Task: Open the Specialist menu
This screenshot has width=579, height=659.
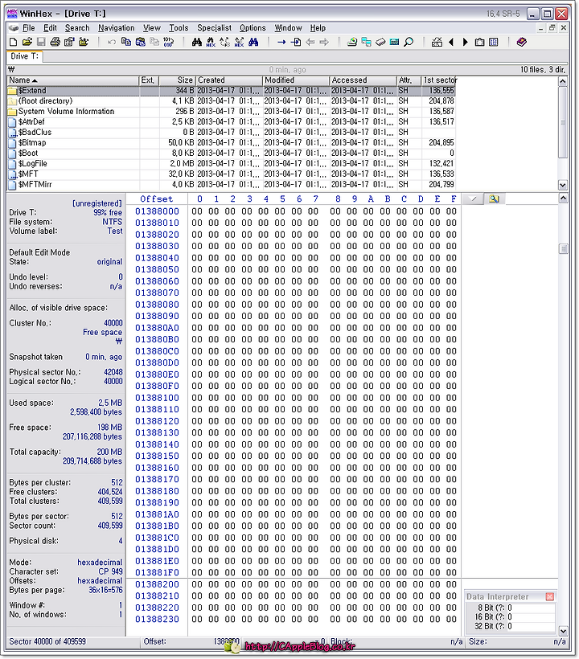Action: pos(215,28)
